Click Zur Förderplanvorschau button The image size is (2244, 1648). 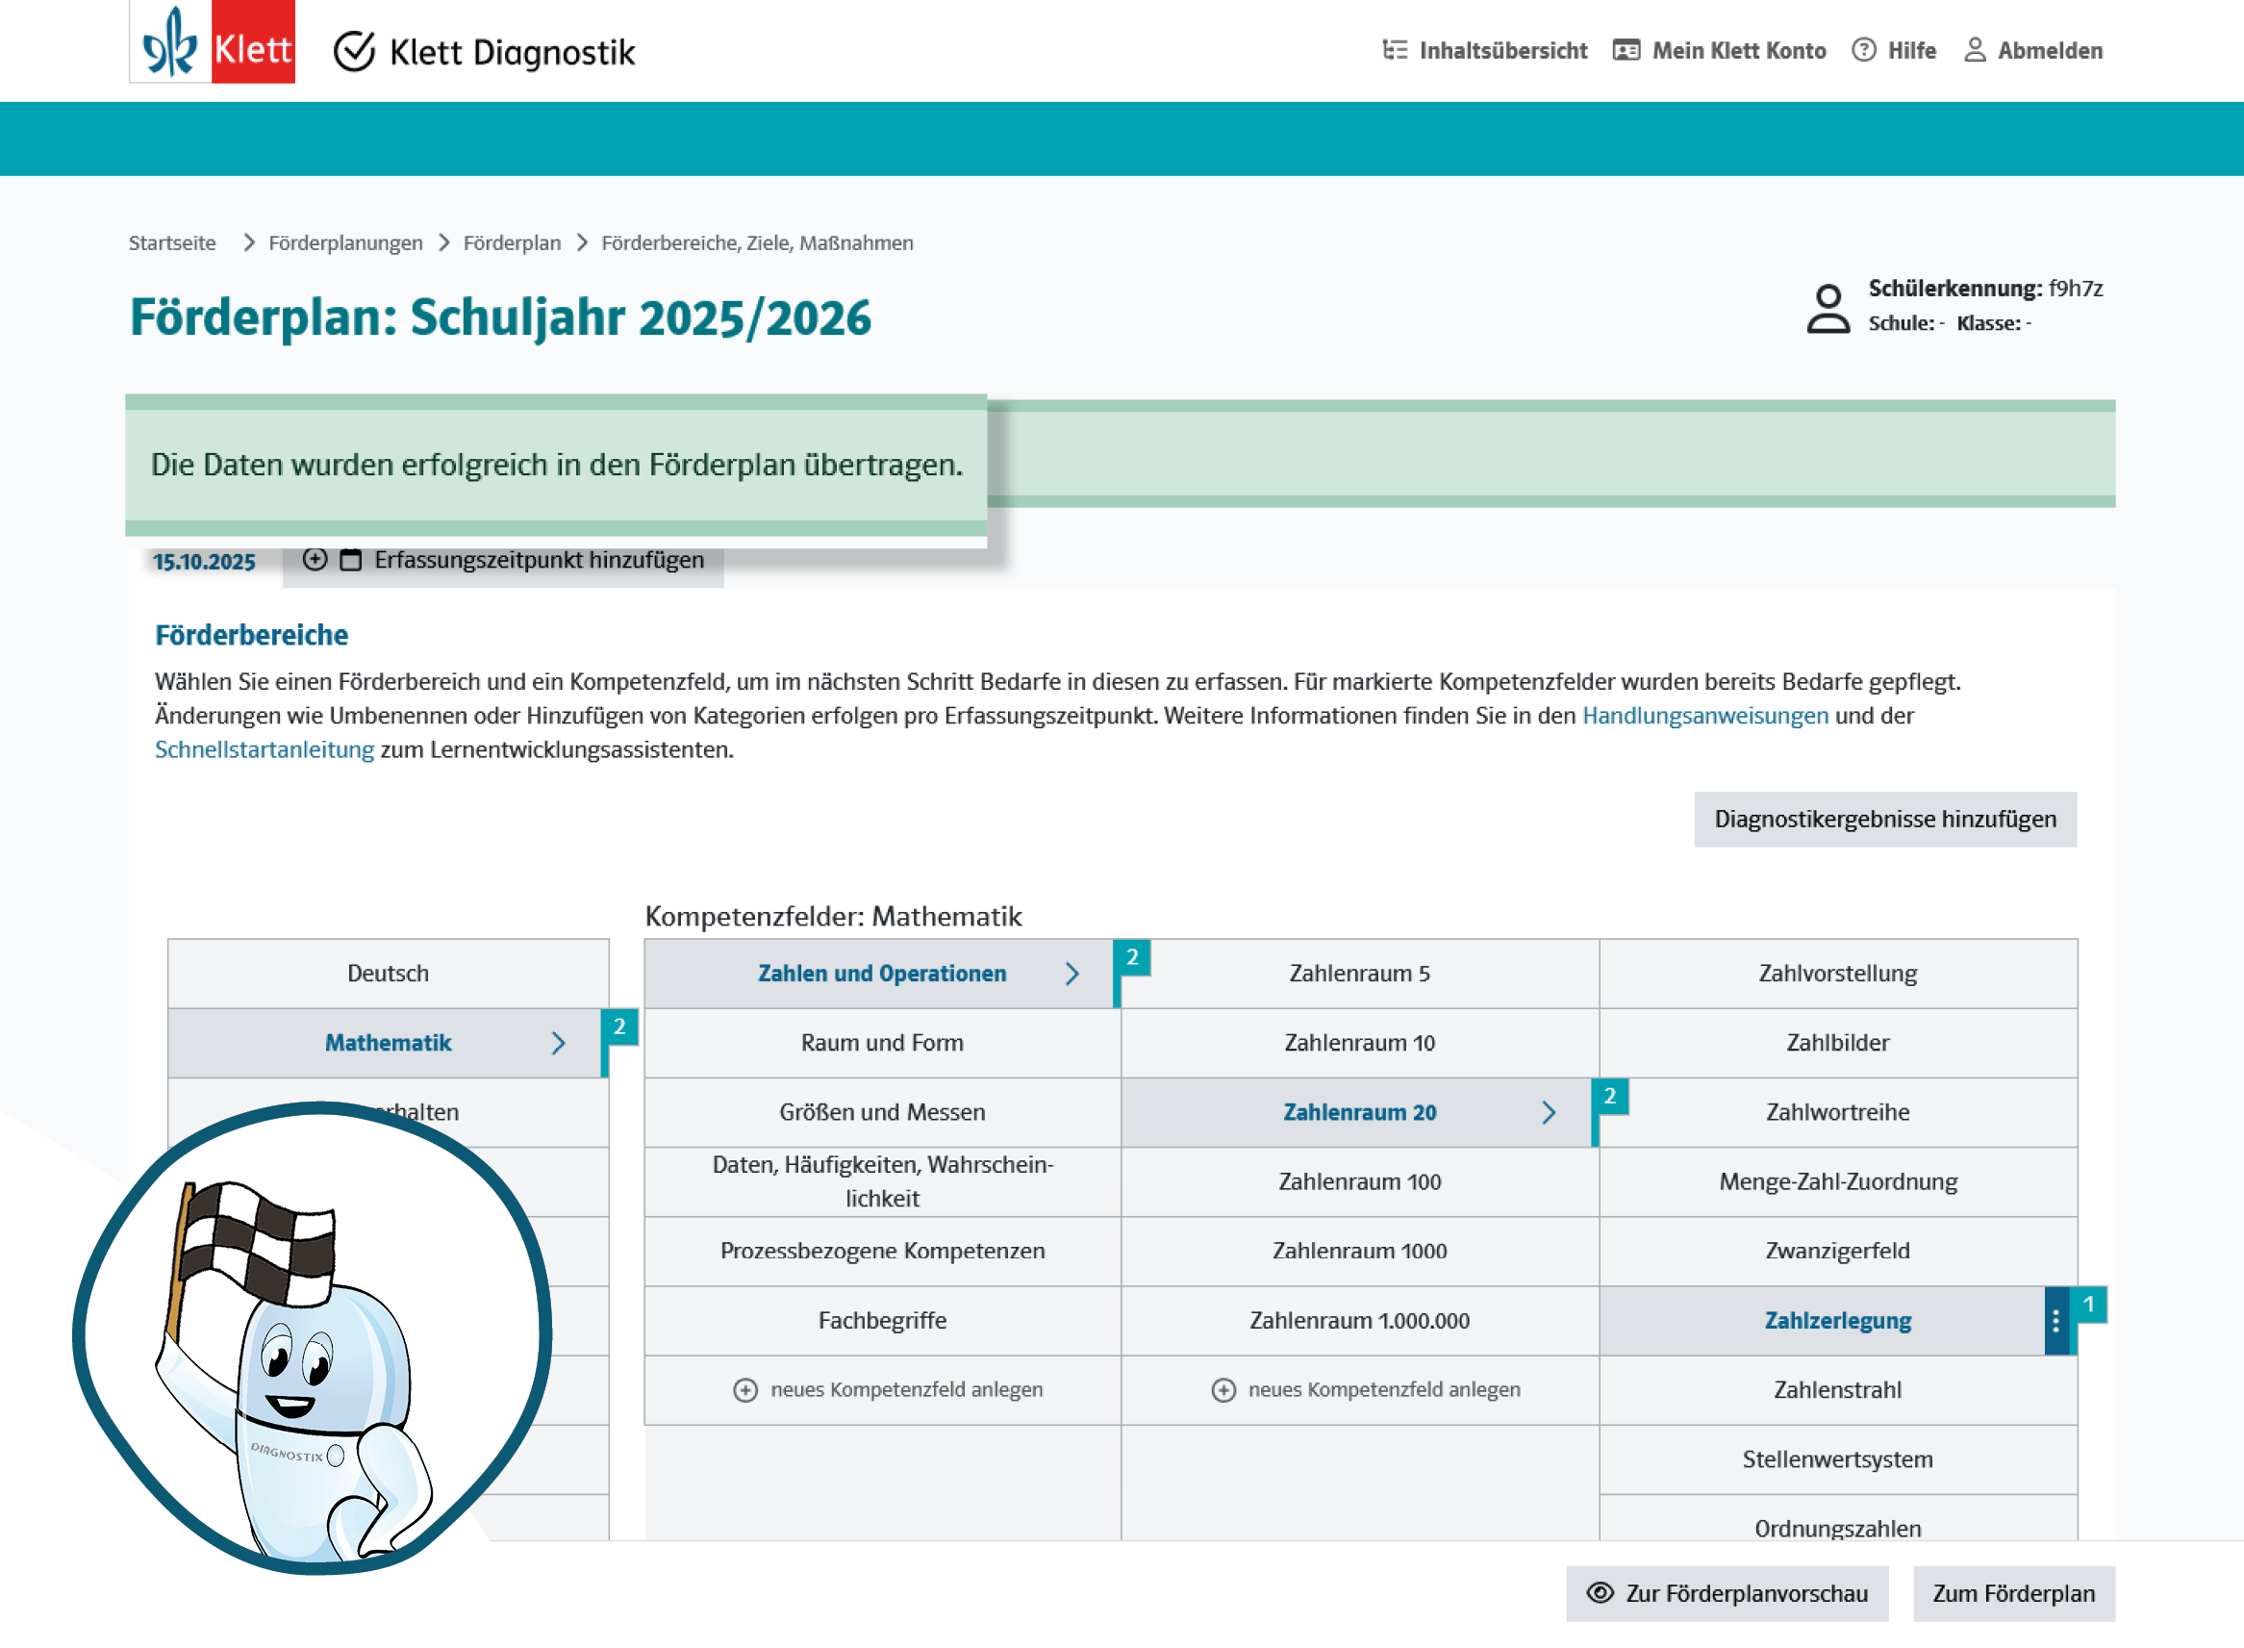click(1727, 1595)
